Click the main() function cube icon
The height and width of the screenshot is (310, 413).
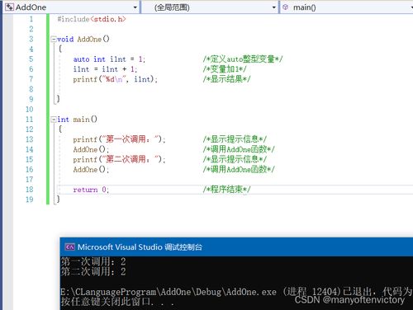[286, 7]
